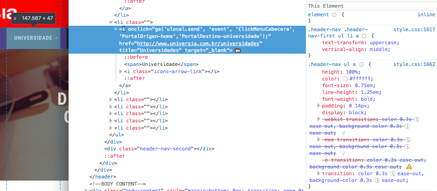The height and width of the screenshot is (191, 437).
Task: Expand the -webkit-transition property
Action: (x=319, y=119)
